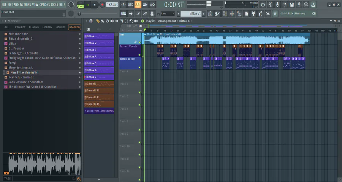The width and height of the screenshot is (342, 182).
Task: Select the Zoom magnifier tool in Playlist
Action: tap(131, 21)
